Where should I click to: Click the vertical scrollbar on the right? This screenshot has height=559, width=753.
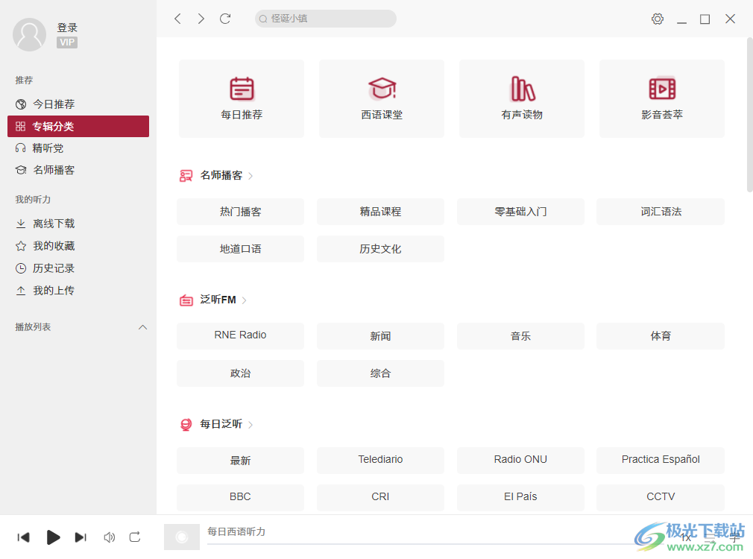[x=749, y=116]
